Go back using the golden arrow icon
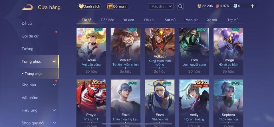Image resolution: width=274 pixels, height=127 pixels. click(27, 7)
